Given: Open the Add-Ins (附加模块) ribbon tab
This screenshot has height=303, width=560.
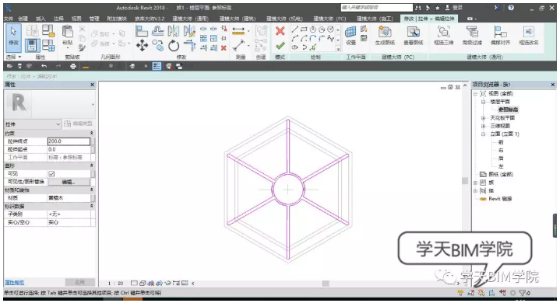Looking at the screenshot, I should click(117, 19).
